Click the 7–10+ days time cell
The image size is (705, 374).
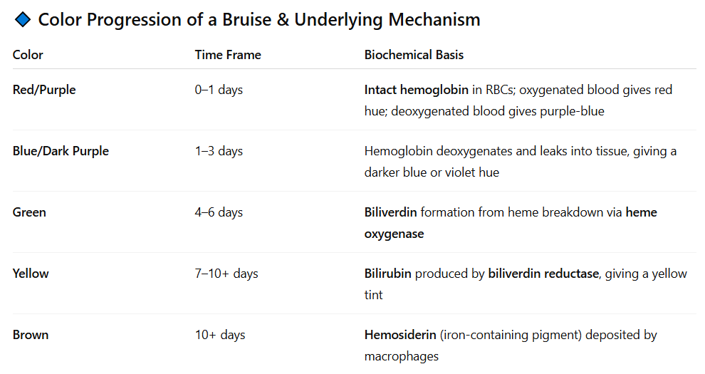(226, 274)
